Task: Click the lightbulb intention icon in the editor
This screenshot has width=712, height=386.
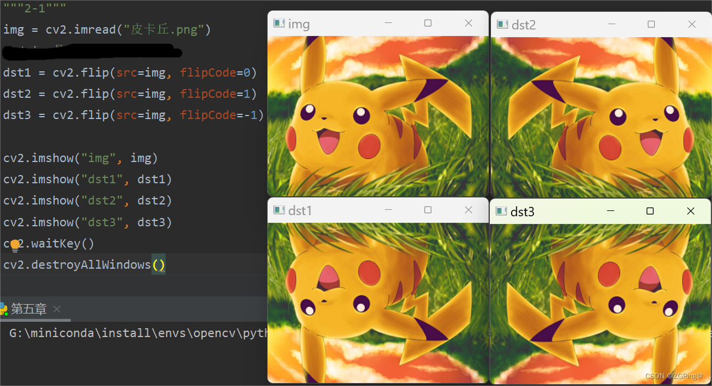Action: 15,246
